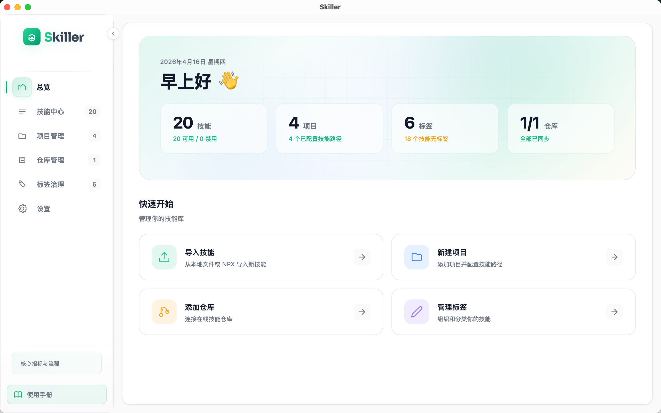Open the 使用手册 manual
The height and width of the screenshot is (413, 661).
tap(57, 394)
